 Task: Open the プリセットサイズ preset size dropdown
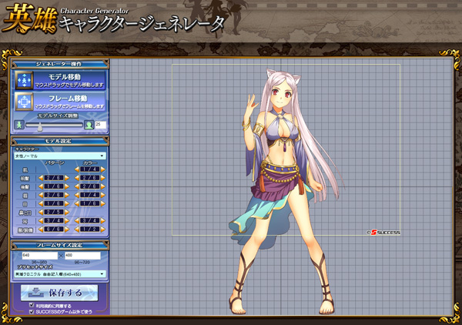(x=60, y=274)
